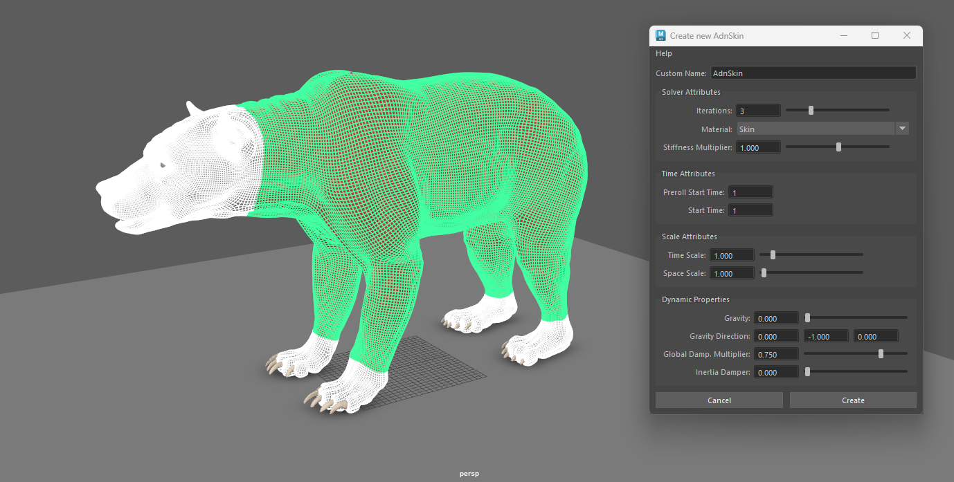Select the Custom Name text field
The image size is (954, 482).
click(x=812, y=72)
